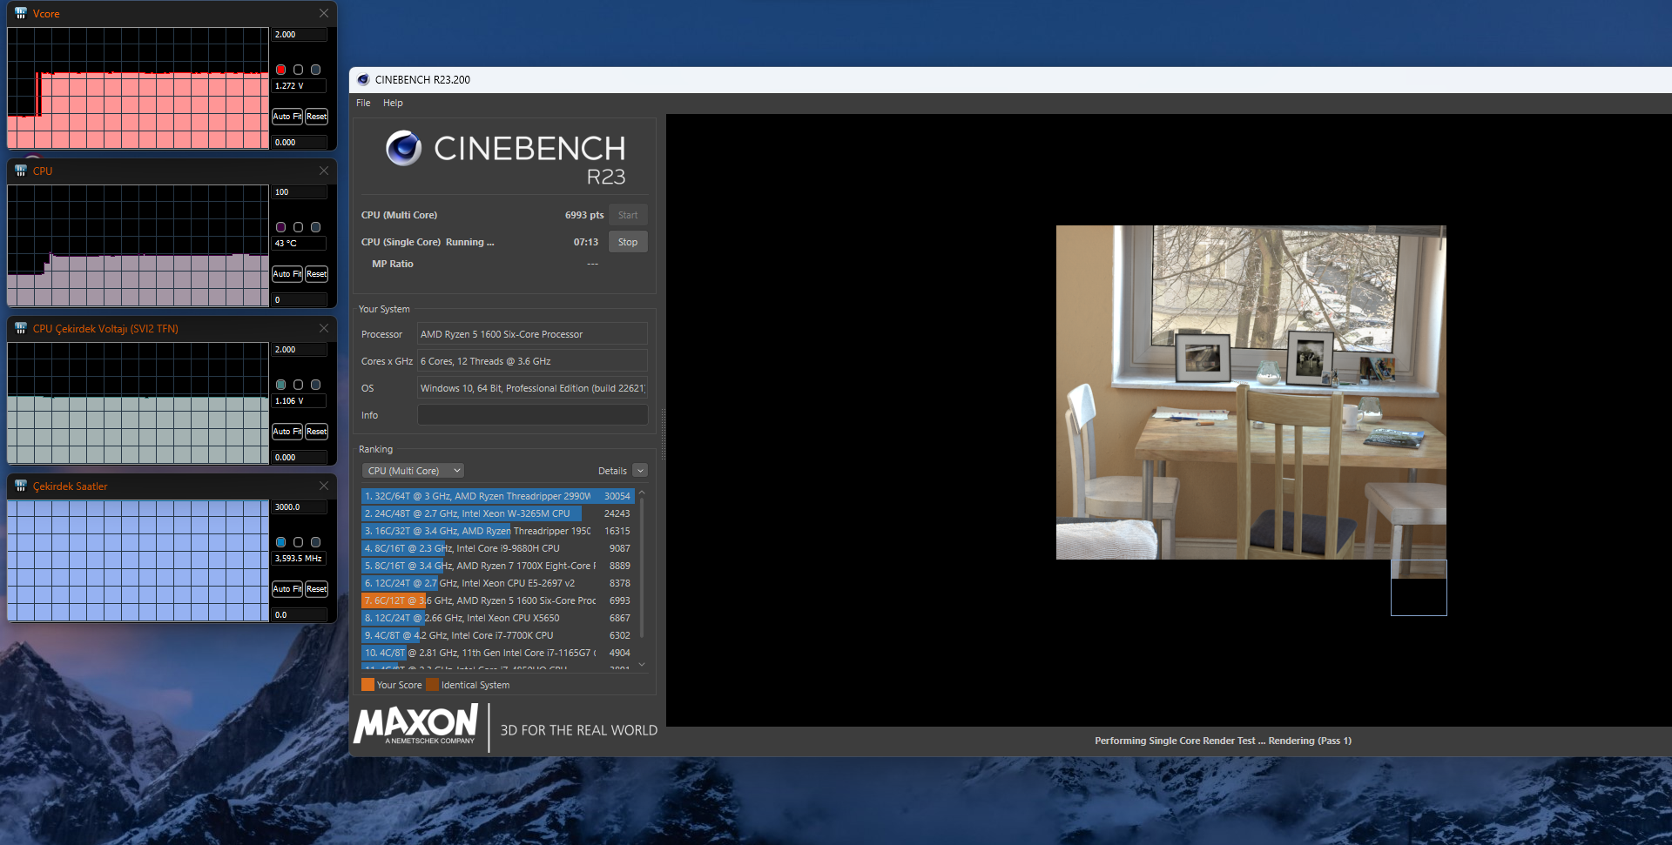Pick the red graph color in Vcore window

pos(281,70)
